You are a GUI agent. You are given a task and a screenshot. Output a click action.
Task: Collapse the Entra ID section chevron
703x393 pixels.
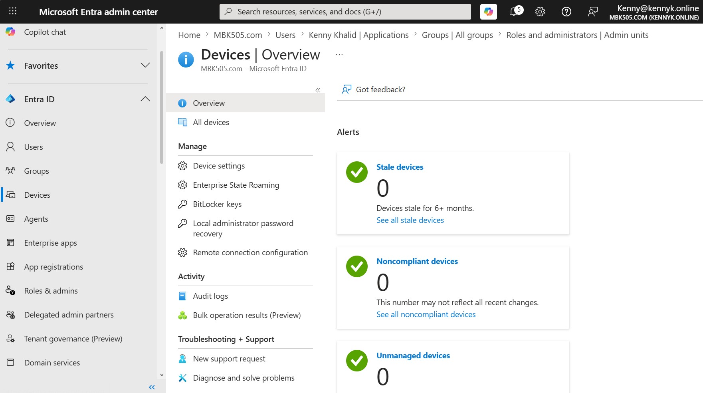pyautogui.click(x=145, y=99)
